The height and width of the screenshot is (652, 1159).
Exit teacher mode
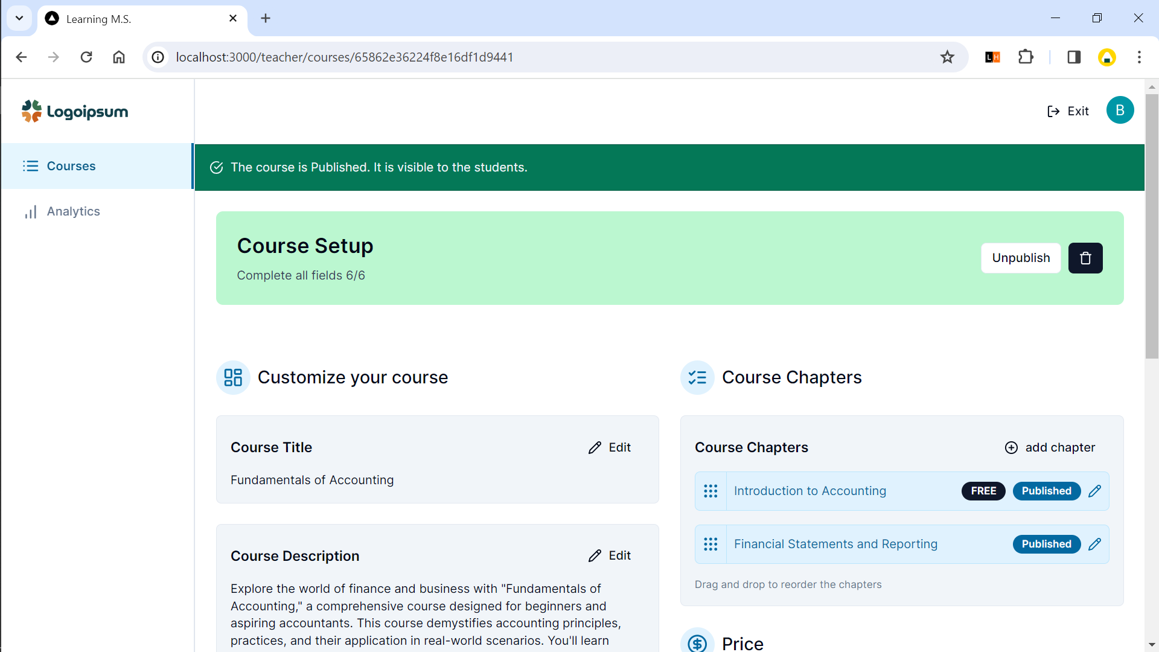pyautogui.click(x=1068, y=111)
